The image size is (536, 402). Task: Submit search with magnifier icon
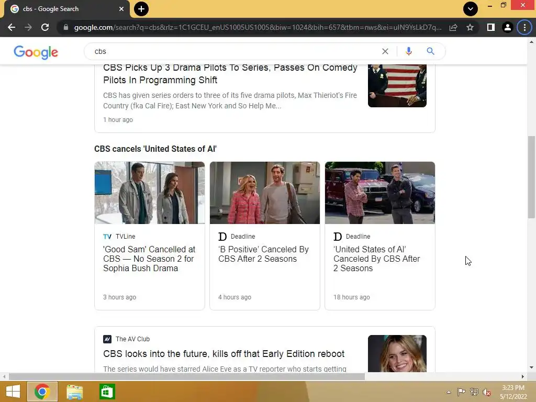click(430, 51)
